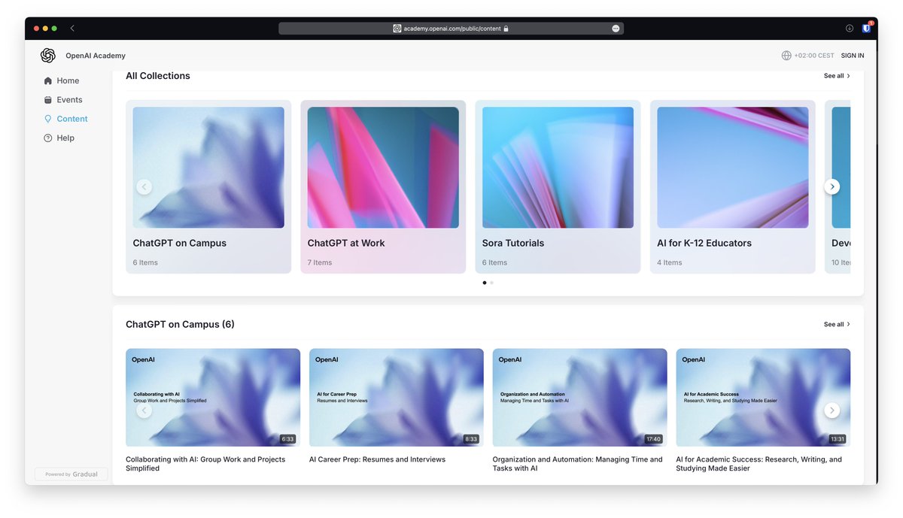Click the ChatGPT at Work collection title
The width and height of the screenshot is (903, 518).
pos(346,243)
